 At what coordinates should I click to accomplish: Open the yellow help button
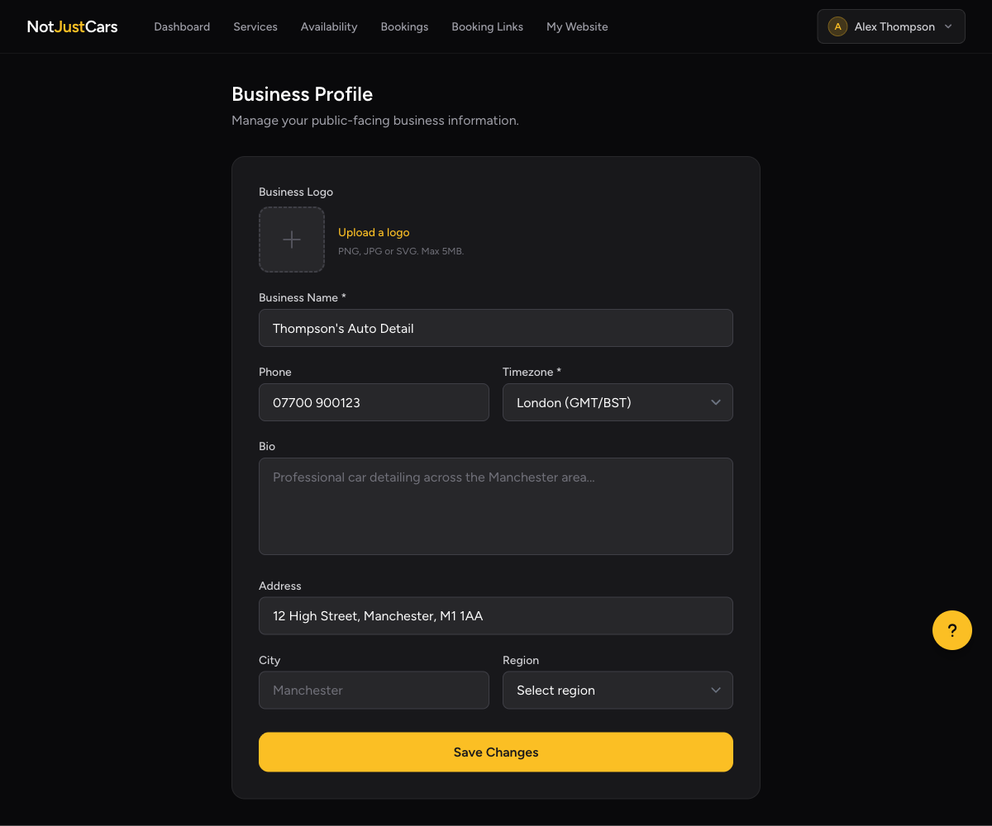click(x=952, y=630)
